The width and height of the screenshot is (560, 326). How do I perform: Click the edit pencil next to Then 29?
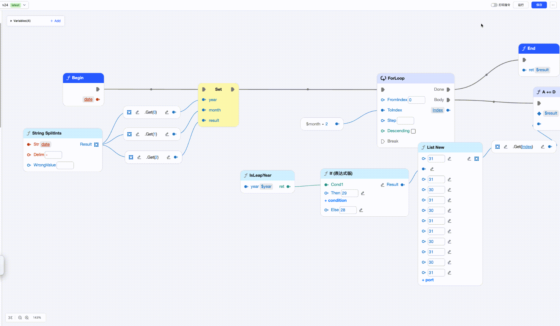[x=363, y=193]
